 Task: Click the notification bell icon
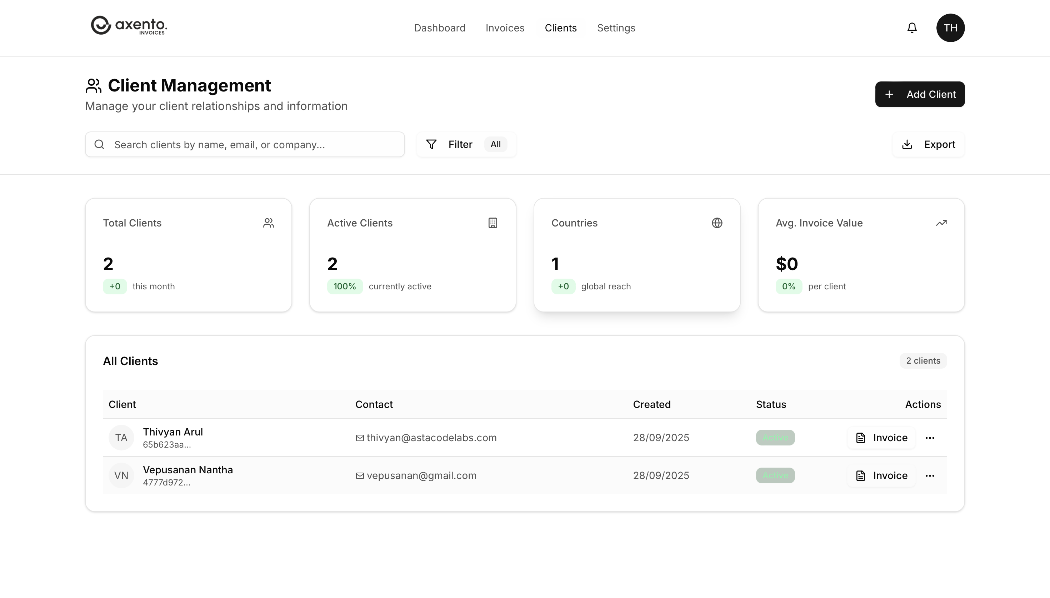pyautogui.click(x=912, y=28)
